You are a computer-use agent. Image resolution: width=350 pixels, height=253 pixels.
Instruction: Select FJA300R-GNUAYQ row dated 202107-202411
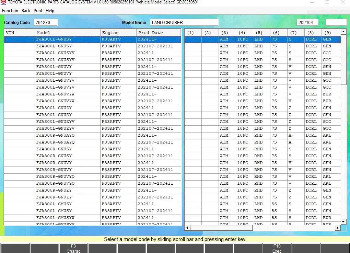(92, 142)
